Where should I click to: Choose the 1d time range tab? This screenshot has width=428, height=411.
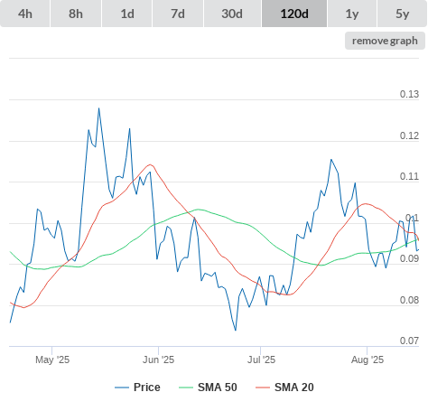tap(127, 14)
